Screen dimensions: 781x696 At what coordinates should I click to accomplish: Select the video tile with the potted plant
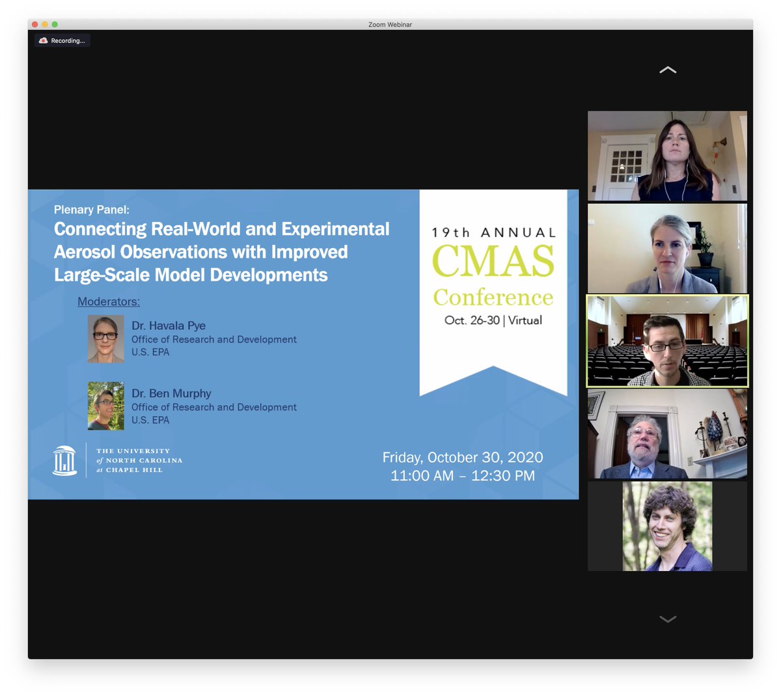coord(667,248)
